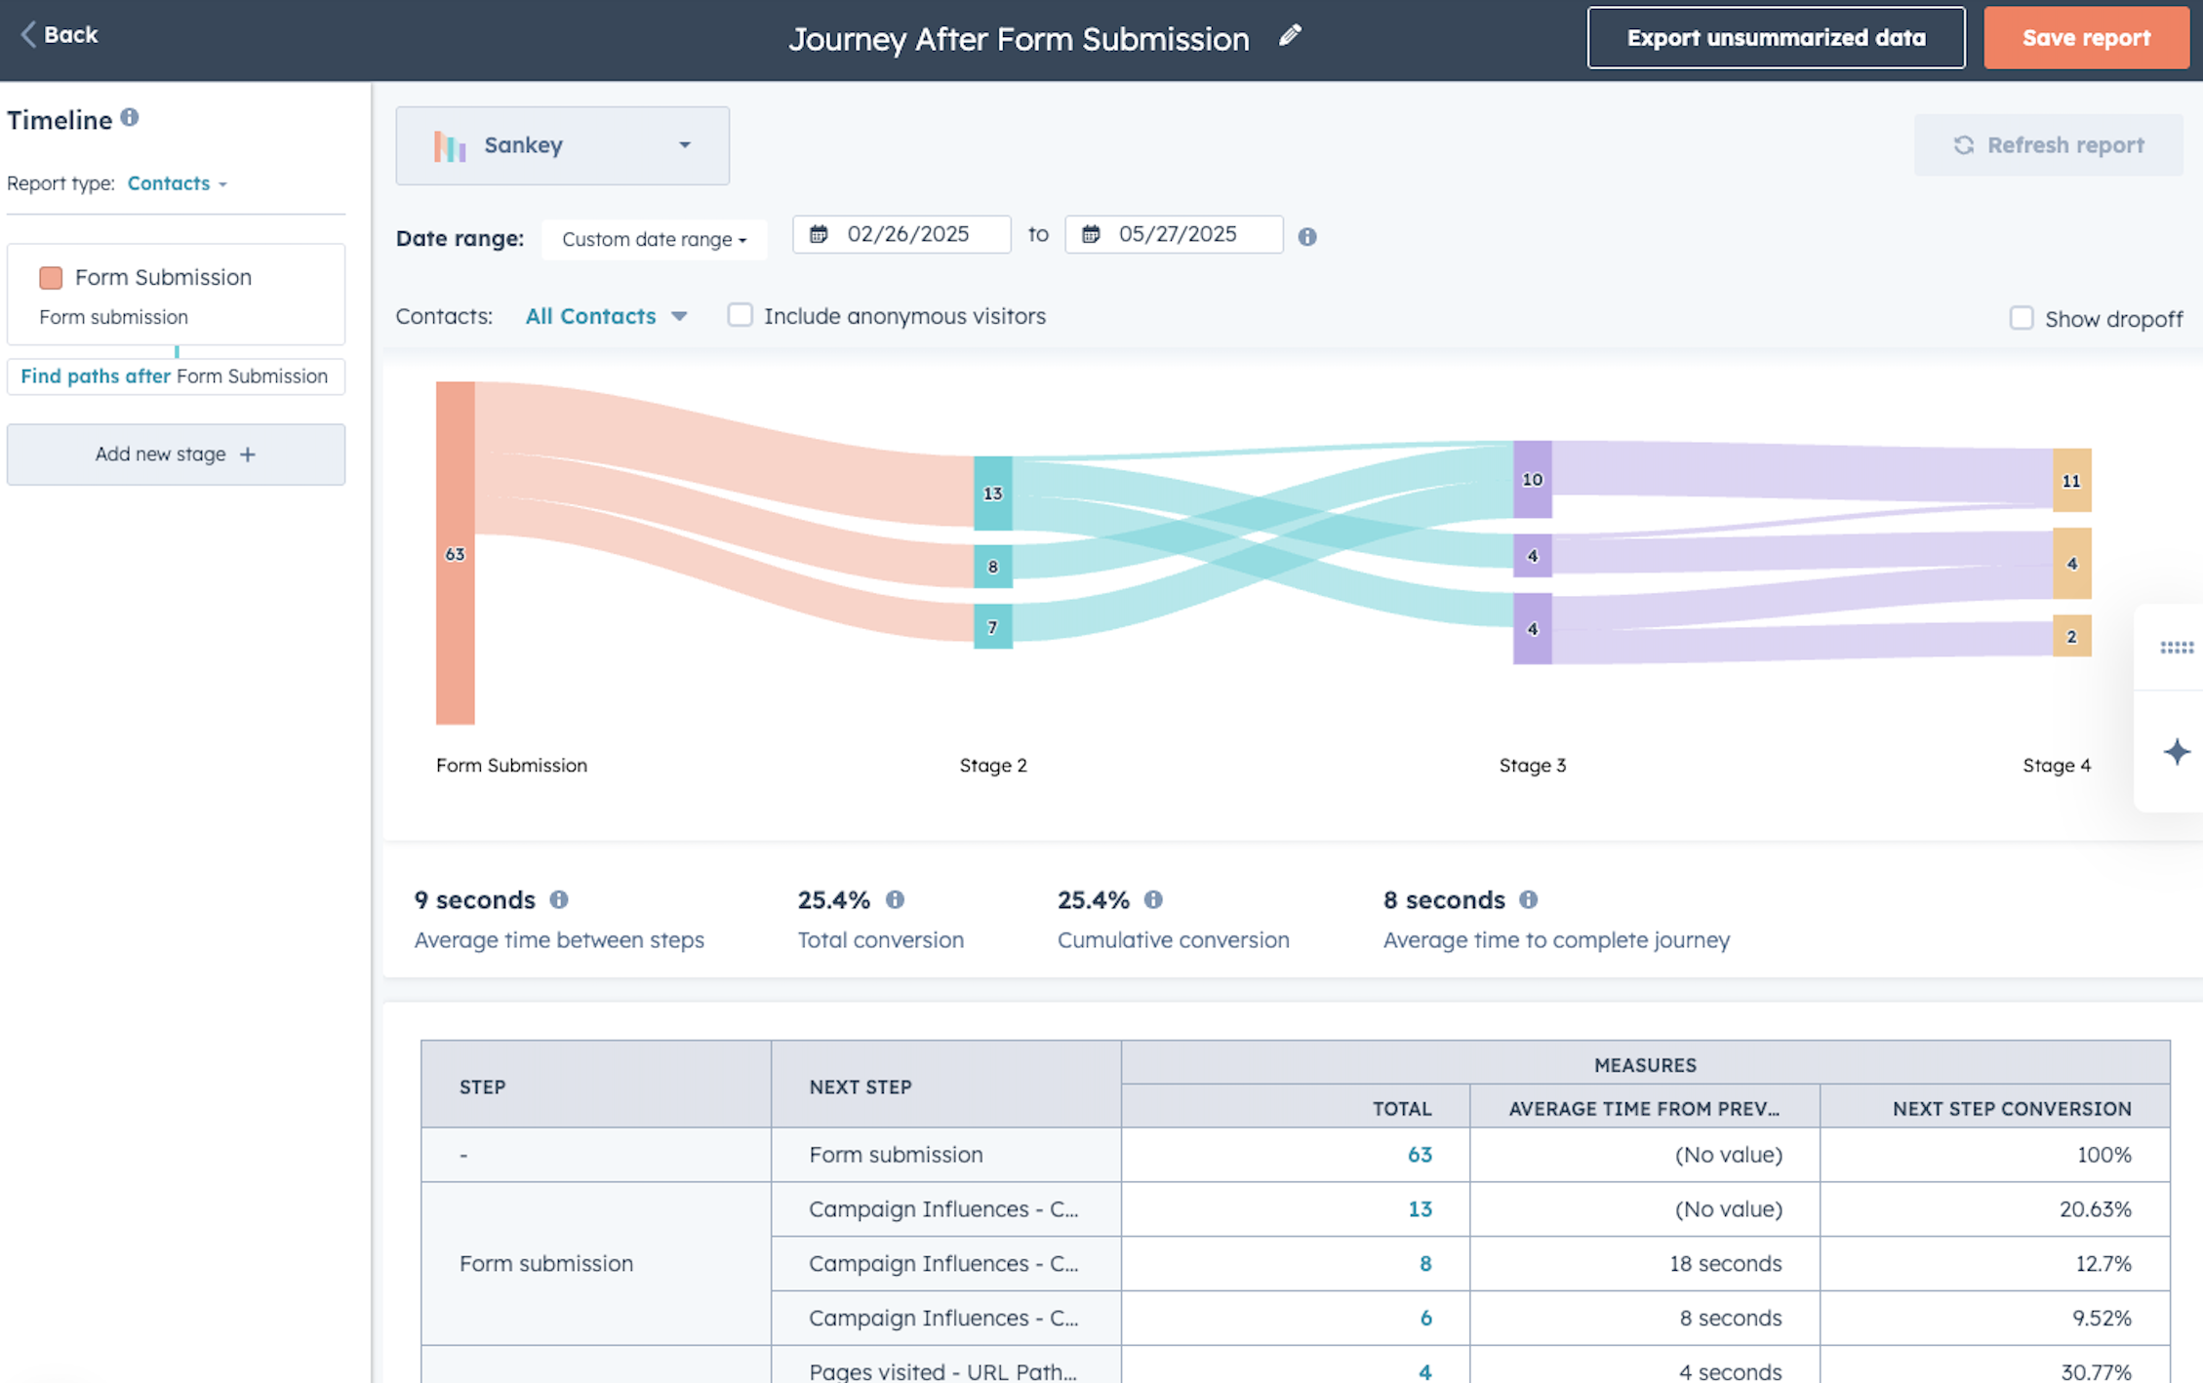This screenshot has width=2203, height=1383.
Task: Click the Back chevron icon
Action: point(29,33)
